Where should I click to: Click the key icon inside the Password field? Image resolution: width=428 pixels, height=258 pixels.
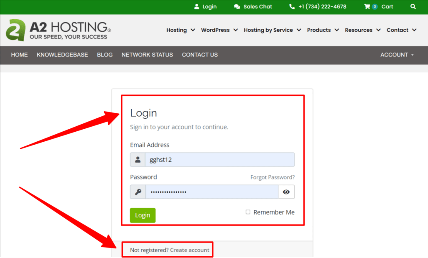138,192
